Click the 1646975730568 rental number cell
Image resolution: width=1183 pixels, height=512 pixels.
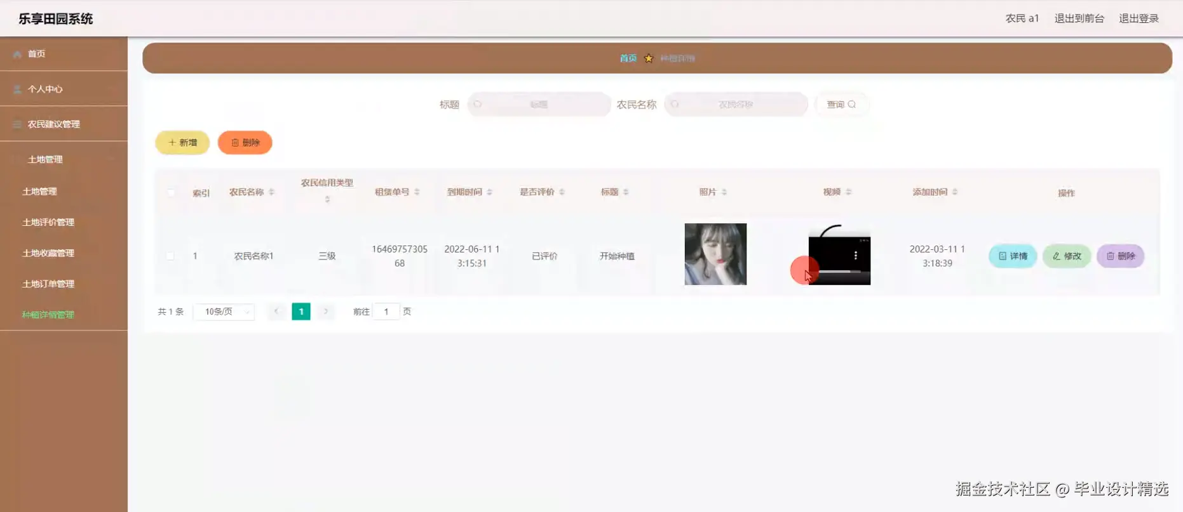coord(399,256)
